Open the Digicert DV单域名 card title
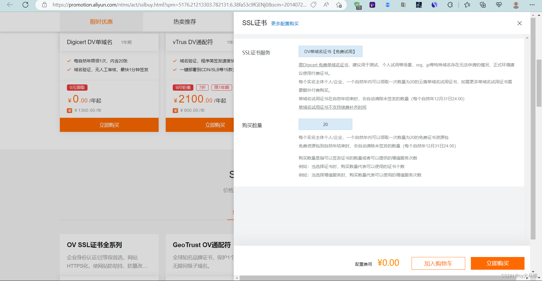The height and width of the screenshot is (281, 542). (89, 42)
